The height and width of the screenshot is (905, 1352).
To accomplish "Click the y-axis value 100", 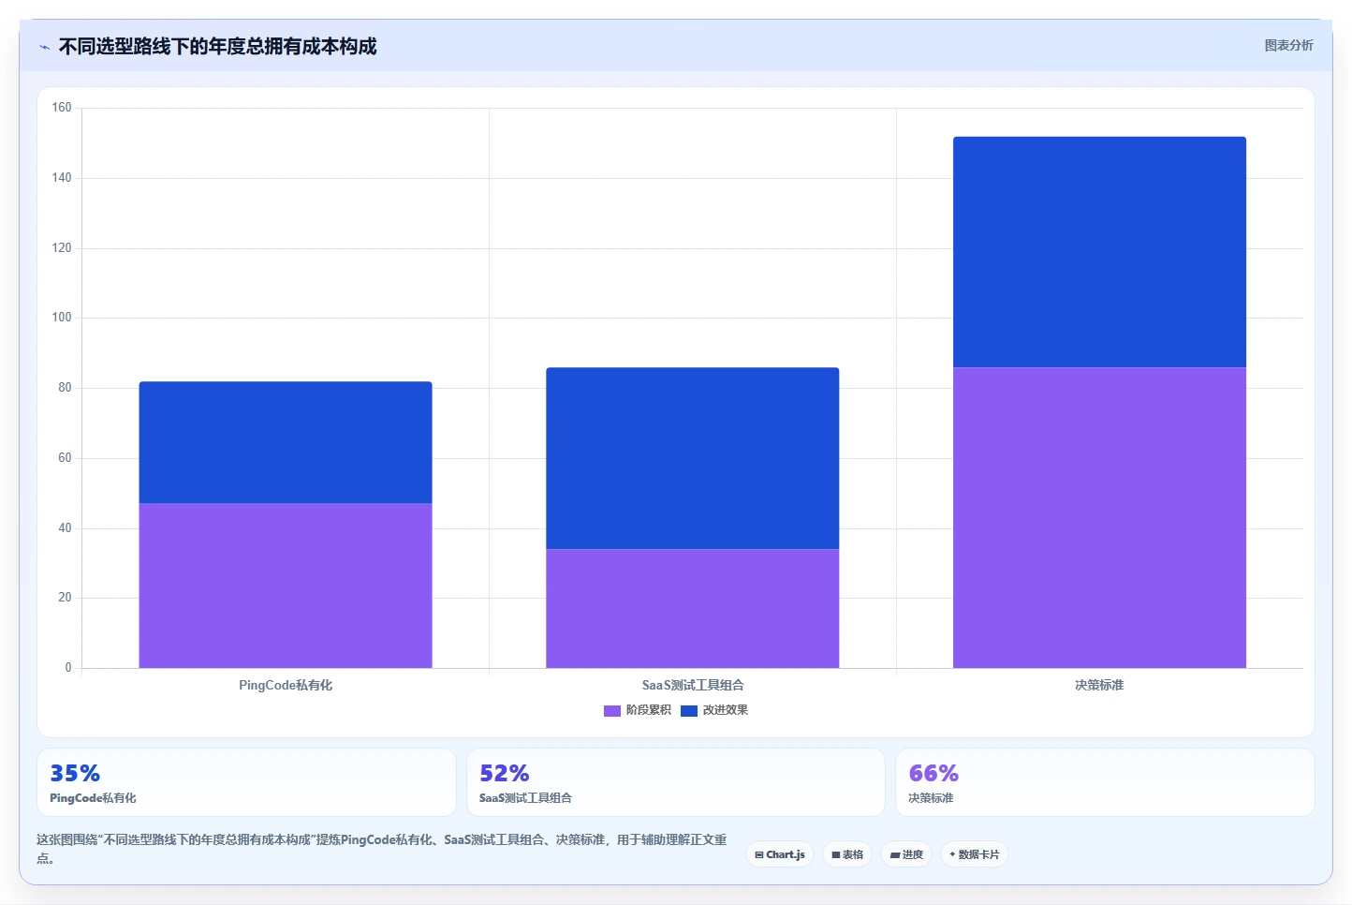I will point(62,318).
